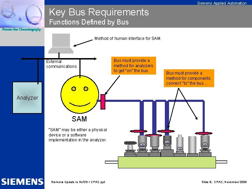The width and height of the screenshot is (252, 189).
Task: Click the Analyzer box
Action: [x=27, y=98]
